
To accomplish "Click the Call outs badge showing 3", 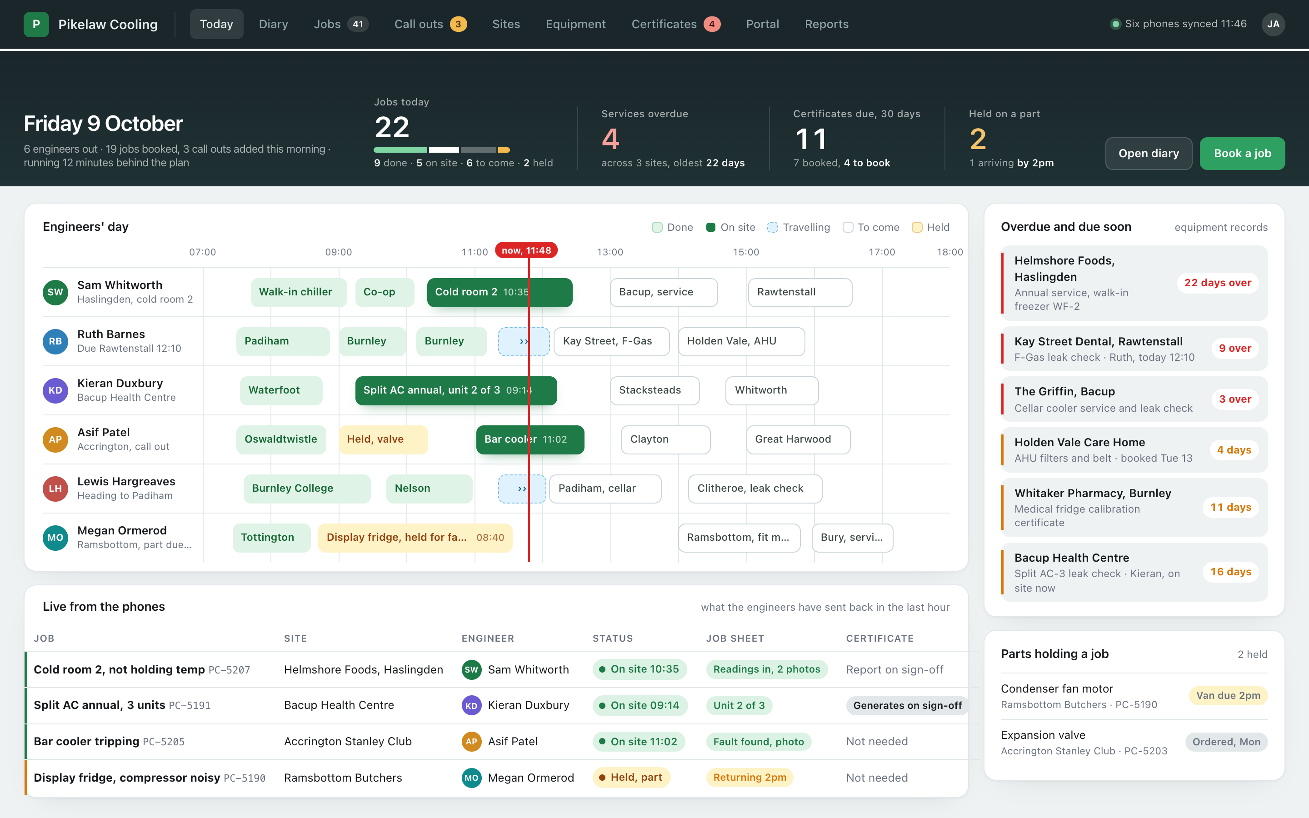I will [x=458, y=25].
